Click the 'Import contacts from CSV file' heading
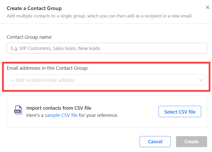Image resolution: width=212 pixels, height=152 pixels. (x=59, y=108)
